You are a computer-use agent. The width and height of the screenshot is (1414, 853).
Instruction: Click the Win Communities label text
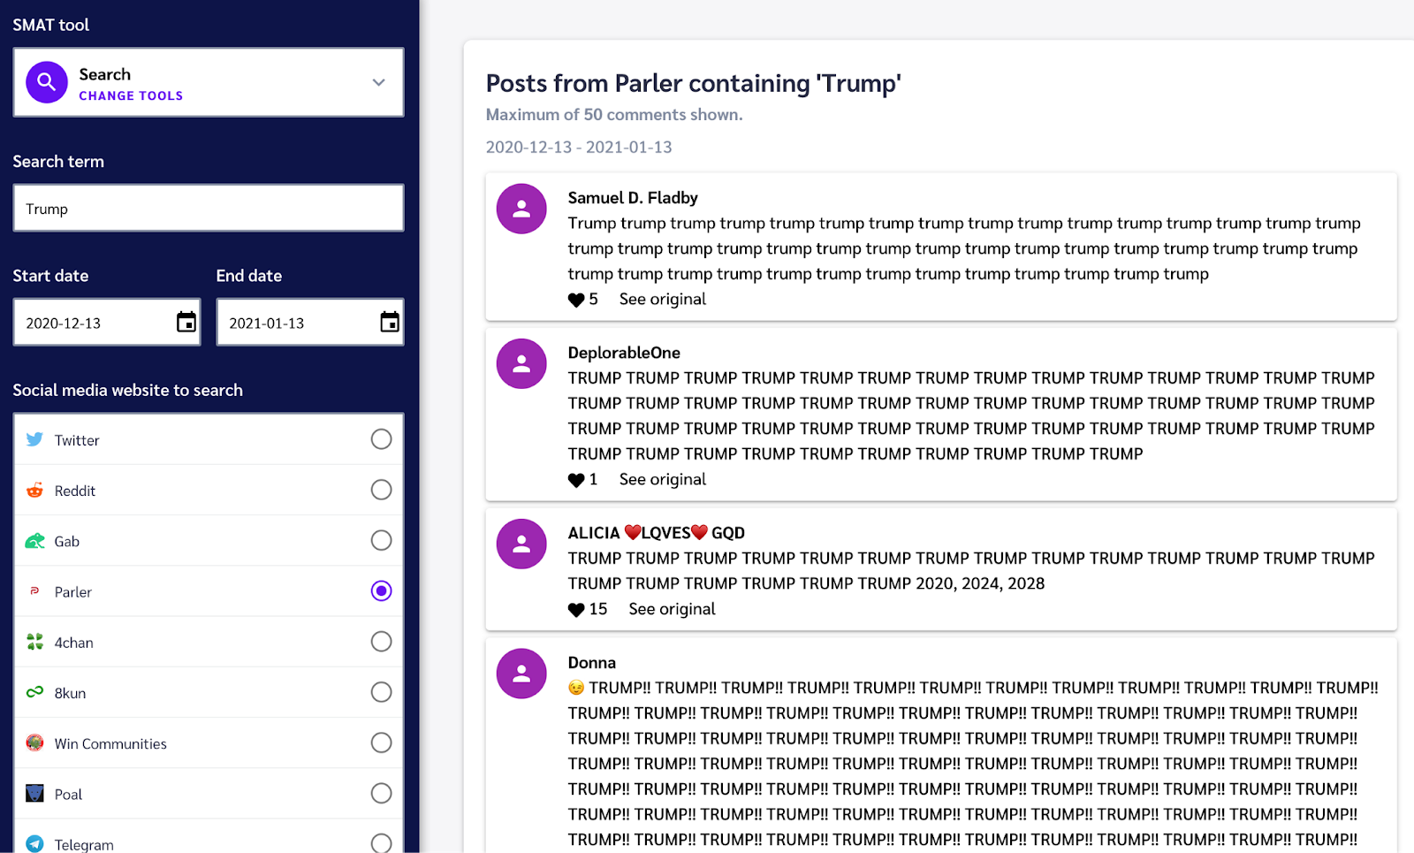[x=110, y=743]
